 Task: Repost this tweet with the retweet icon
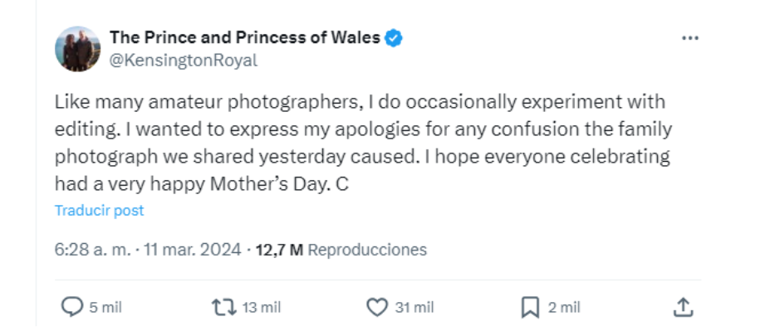tap(224, 307)
